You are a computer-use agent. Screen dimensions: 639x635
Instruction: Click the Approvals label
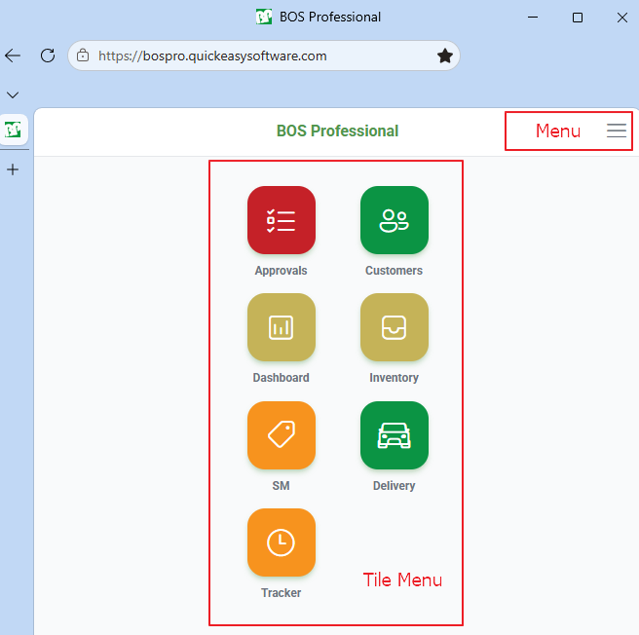point(281,271)
